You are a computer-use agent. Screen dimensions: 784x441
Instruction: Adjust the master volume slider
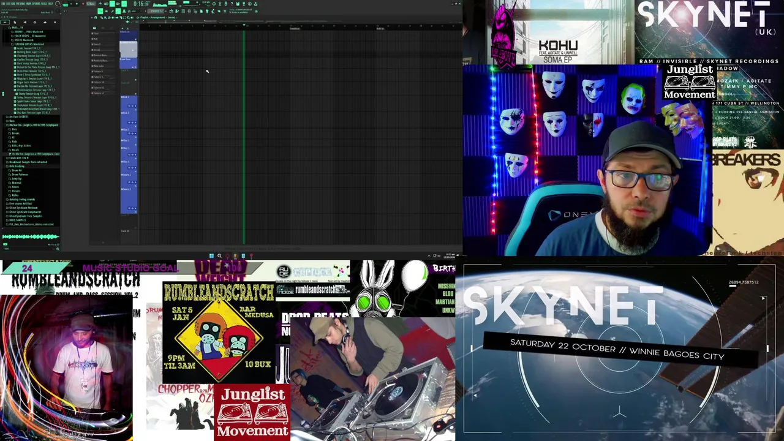(x=58, y=4)
